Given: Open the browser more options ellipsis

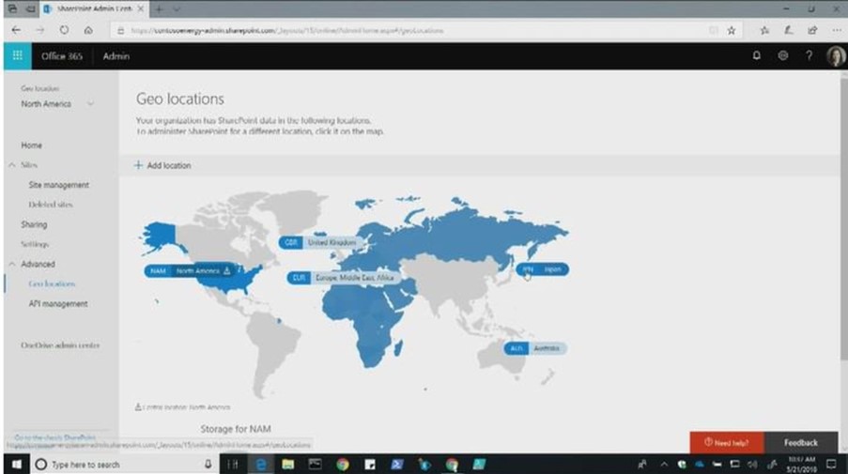Looking at the screenshot, I should click(837, 31).
